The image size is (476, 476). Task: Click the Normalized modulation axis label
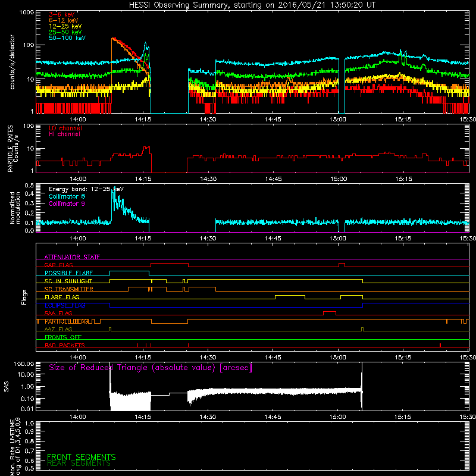point(15,208)
